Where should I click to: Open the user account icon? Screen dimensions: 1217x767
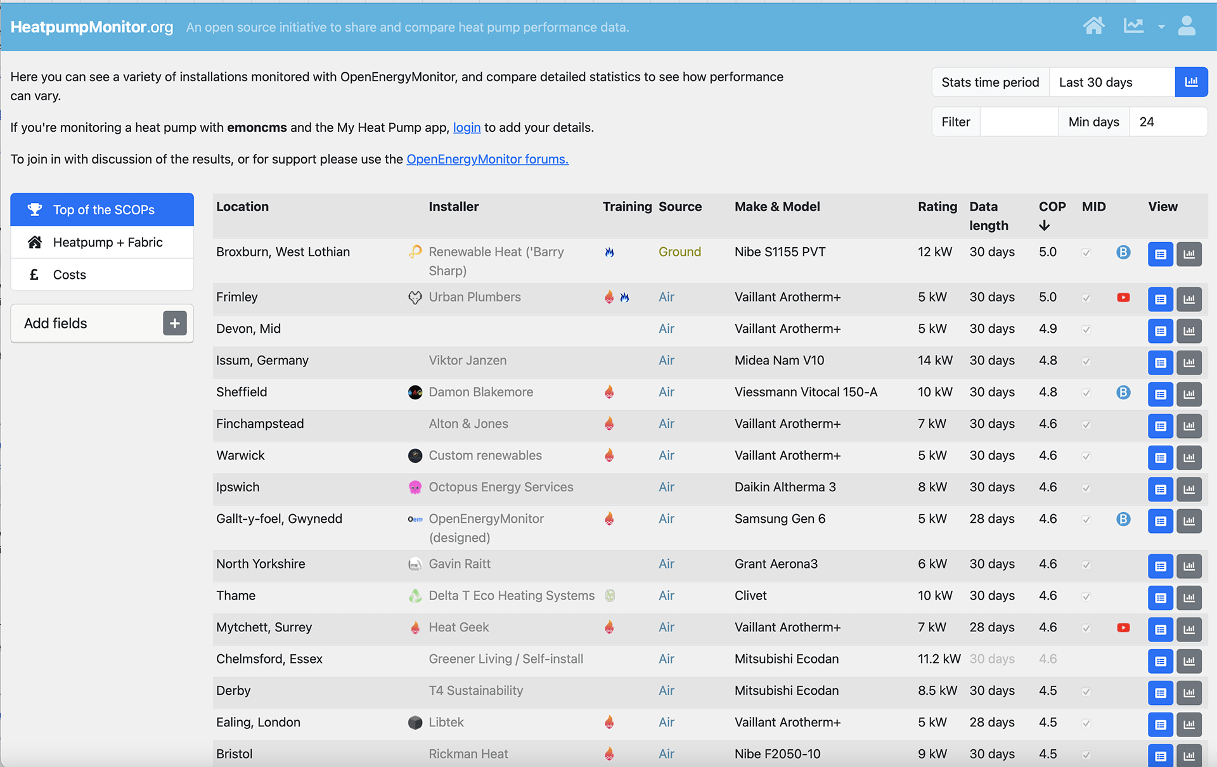click(1187, 27)
